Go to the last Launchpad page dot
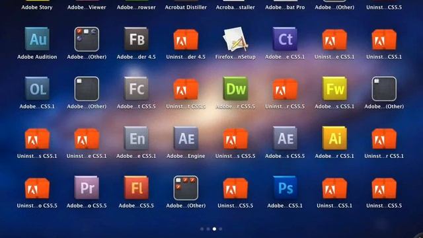Screen dimensions: 423x238 [221, 229]
